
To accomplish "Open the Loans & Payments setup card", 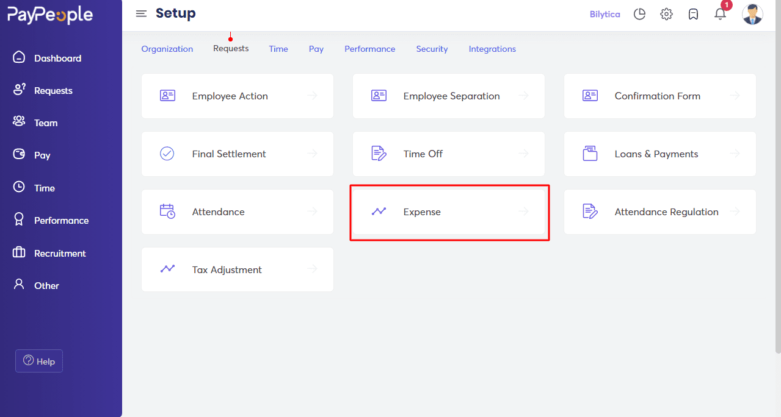I will click(x=660, y=154).
